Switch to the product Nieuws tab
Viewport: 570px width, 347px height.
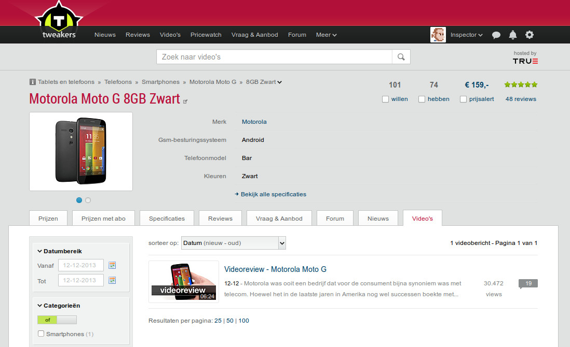[378, 218]
